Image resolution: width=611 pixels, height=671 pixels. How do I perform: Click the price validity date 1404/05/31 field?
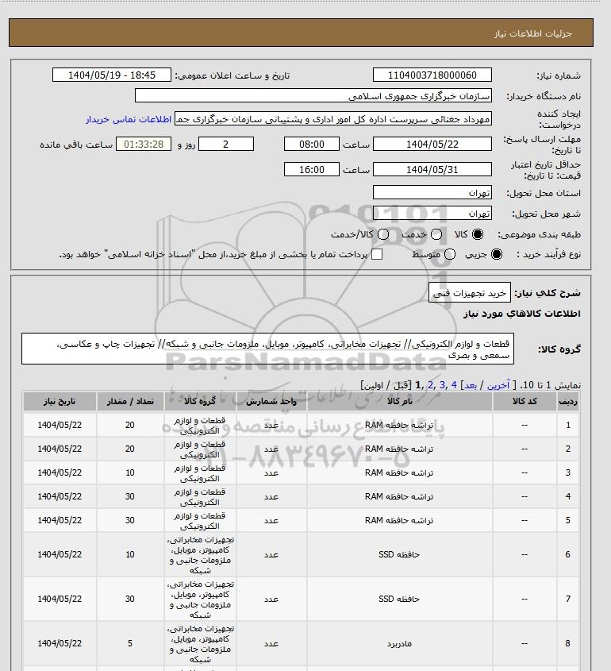432,169
